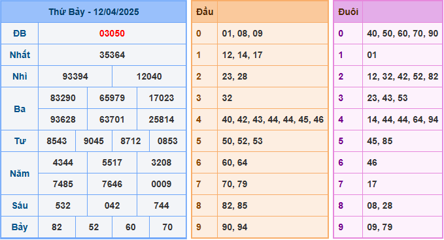The height and width of the screenshot is (240, 444).
Task: Select seventh prize number 82
Action: (57, 227)
